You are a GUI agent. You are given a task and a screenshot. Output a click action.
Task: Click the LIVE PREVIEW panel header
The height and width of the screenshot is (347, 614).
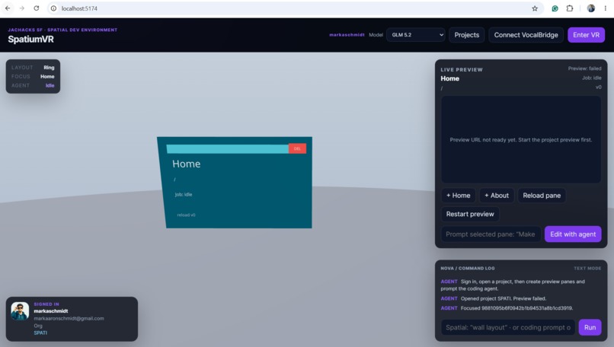462,70
